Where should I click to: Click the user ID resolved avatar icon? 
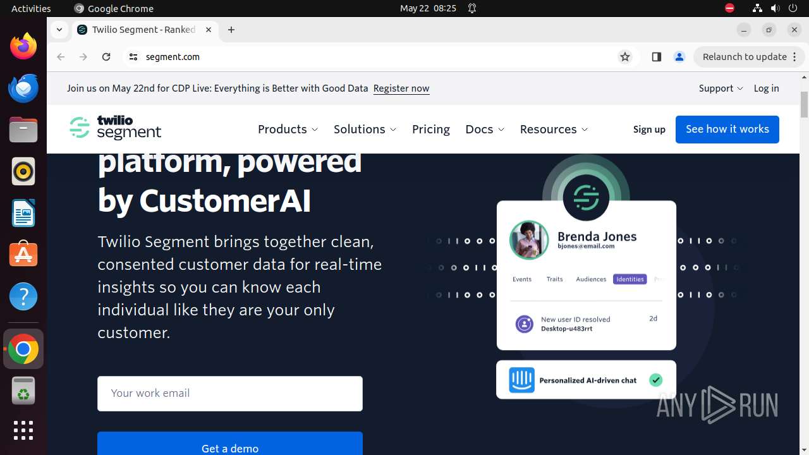point(524,324)
